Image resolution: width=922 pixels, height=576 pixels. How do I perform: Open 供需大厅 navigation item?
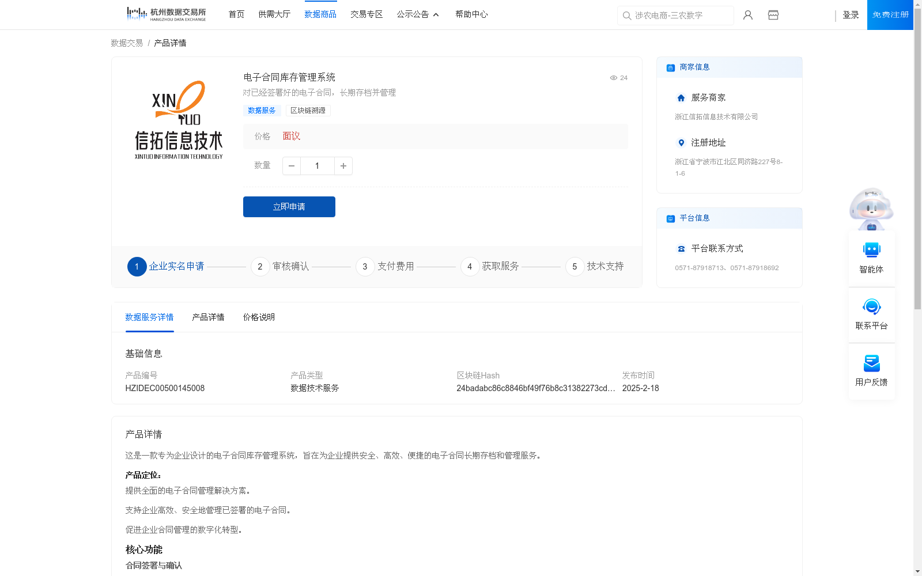(274, 14)
